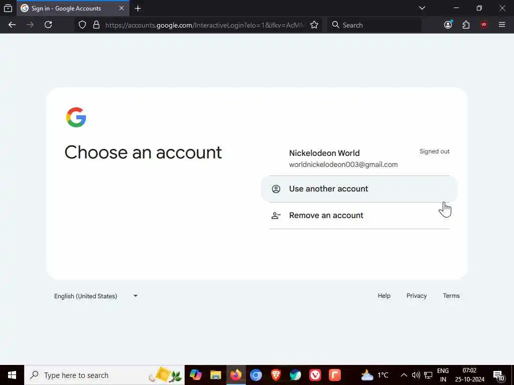The image size is (514, 385).
Task: Reload the current page
Action: (x=48, y=25)
